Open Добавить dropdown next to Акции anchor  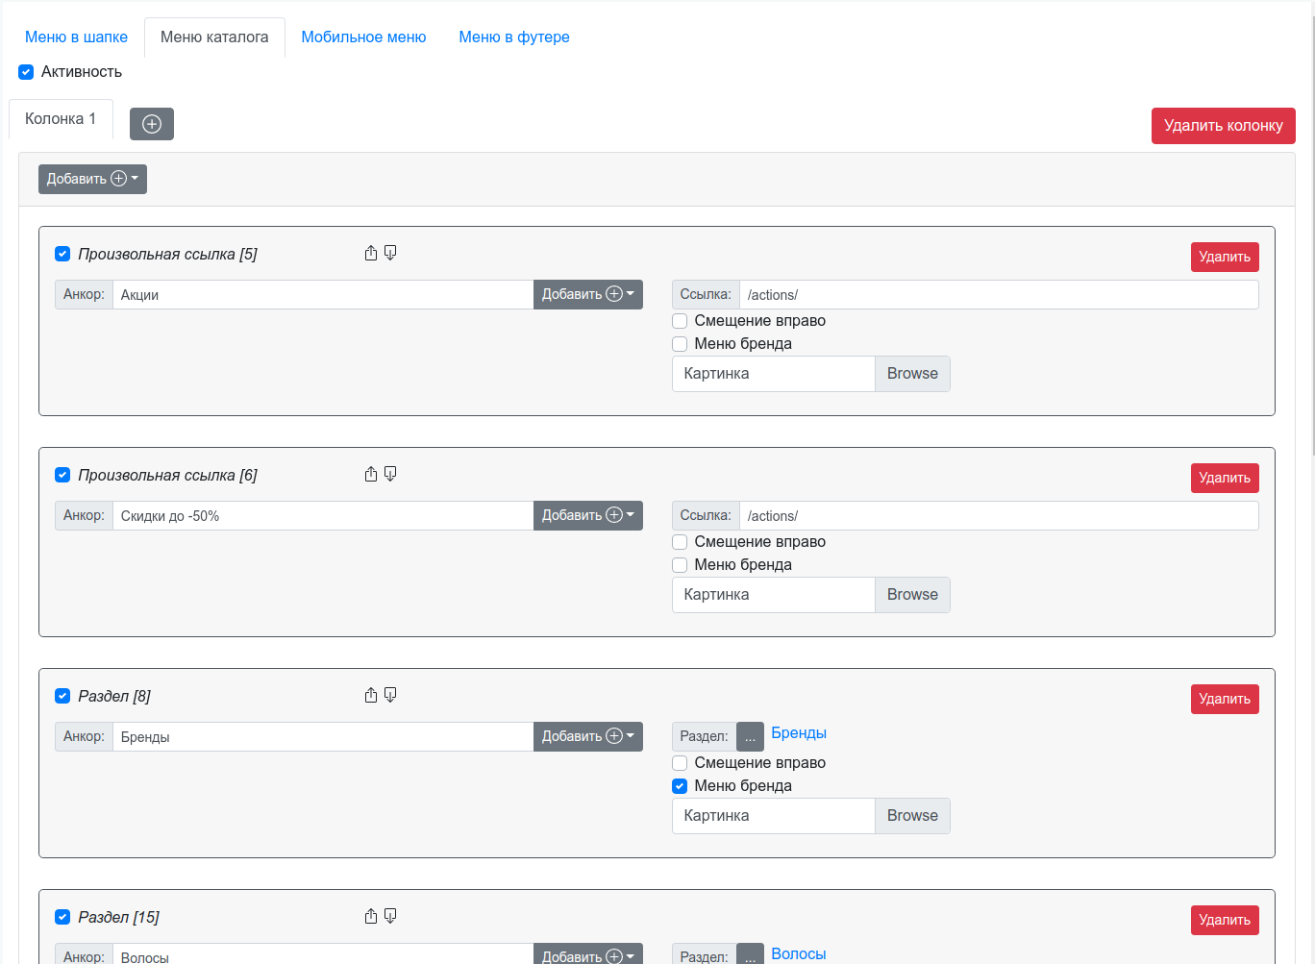[587, 295]
